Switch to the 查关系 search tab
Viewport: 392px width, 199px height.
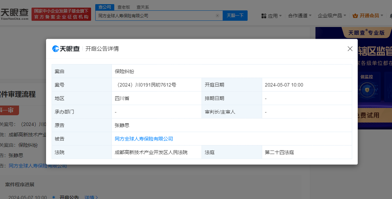coord(143,7)
